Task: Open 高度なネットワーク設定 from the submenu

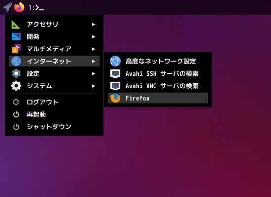Action: [158, 61]
